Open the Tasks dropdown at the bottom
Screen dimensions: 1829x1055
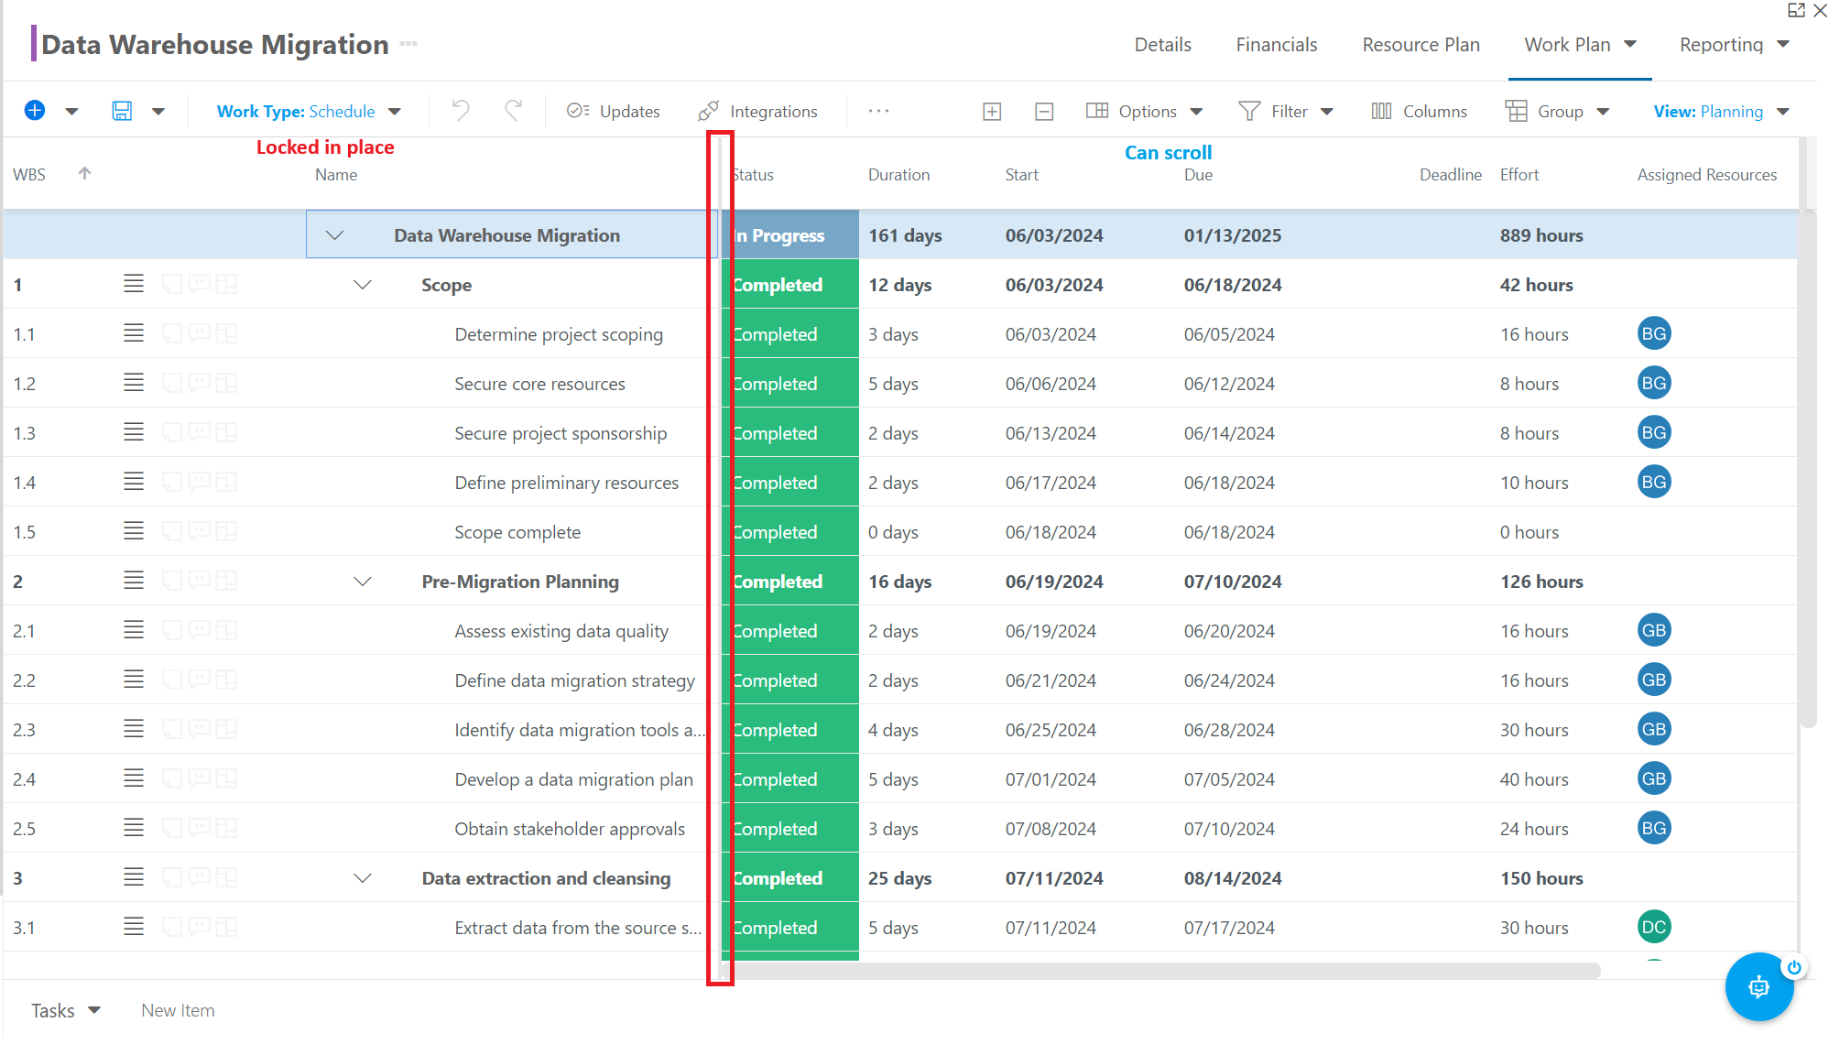click(65, 1010)
